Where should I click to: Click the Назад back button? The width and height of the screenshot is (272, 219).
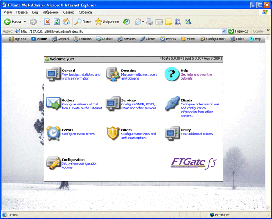pos(13,22)
